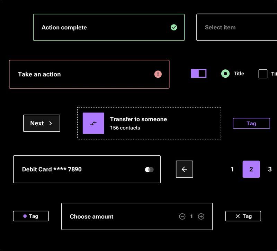The width and height of the screenshot is (277, 251).
Task: Click the purple outlined Tag button
Action: click(251, 123)
